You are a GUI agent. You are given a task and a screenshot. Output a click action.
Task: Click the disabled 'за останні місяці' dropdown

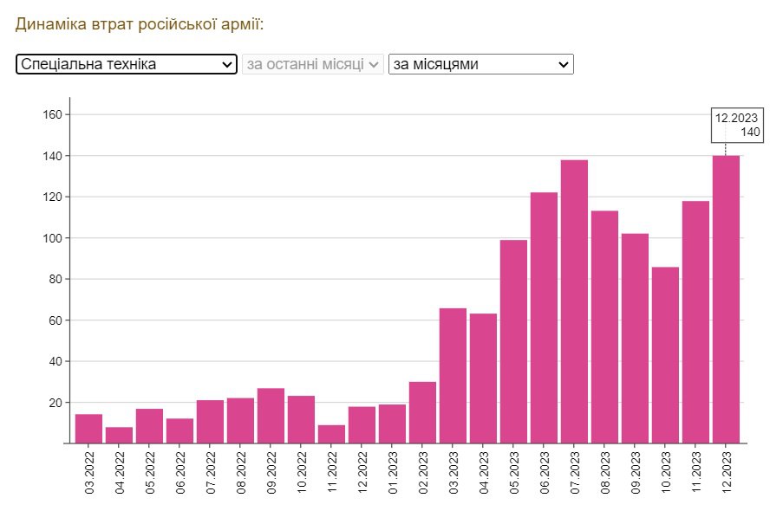[312, 64]
